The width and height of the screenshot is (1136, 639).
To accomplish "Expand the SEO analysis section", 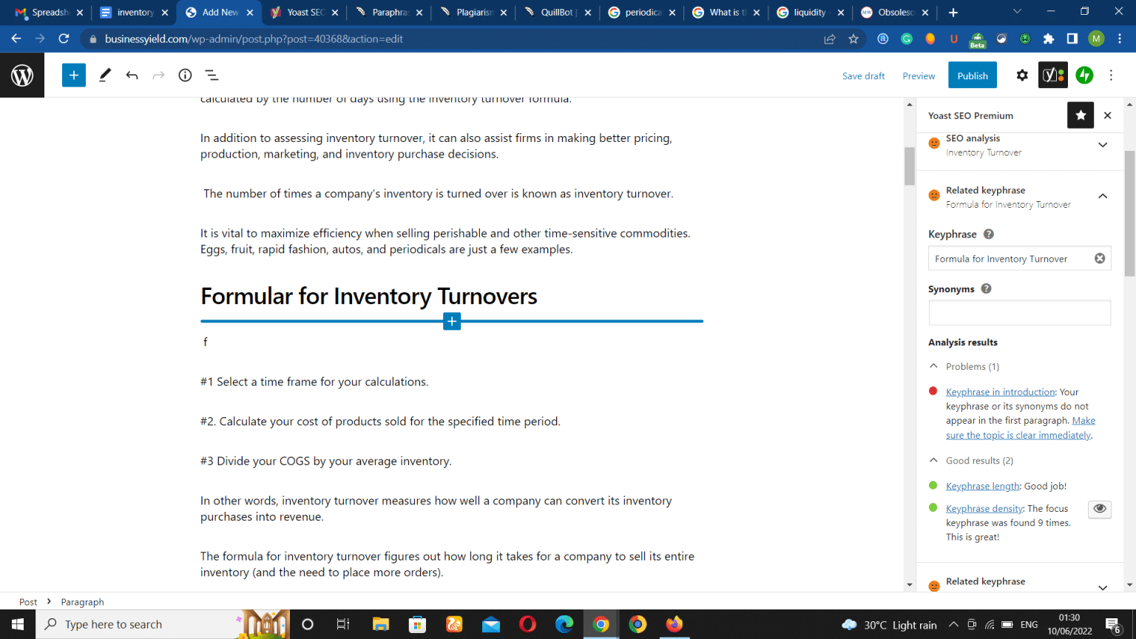I will (x=1103, y=145).
